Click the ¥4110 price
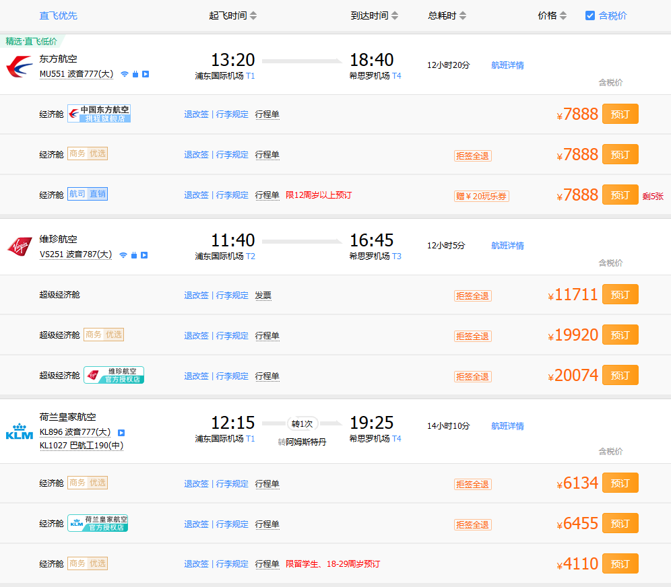The width and height of the screenshot is (671, 587). click(577, 564)
